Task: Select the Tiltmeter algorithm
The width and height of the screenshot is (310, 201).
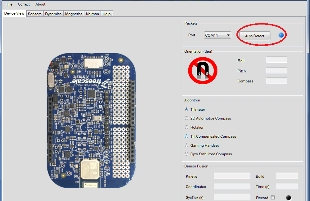Action: click(186, 109)
